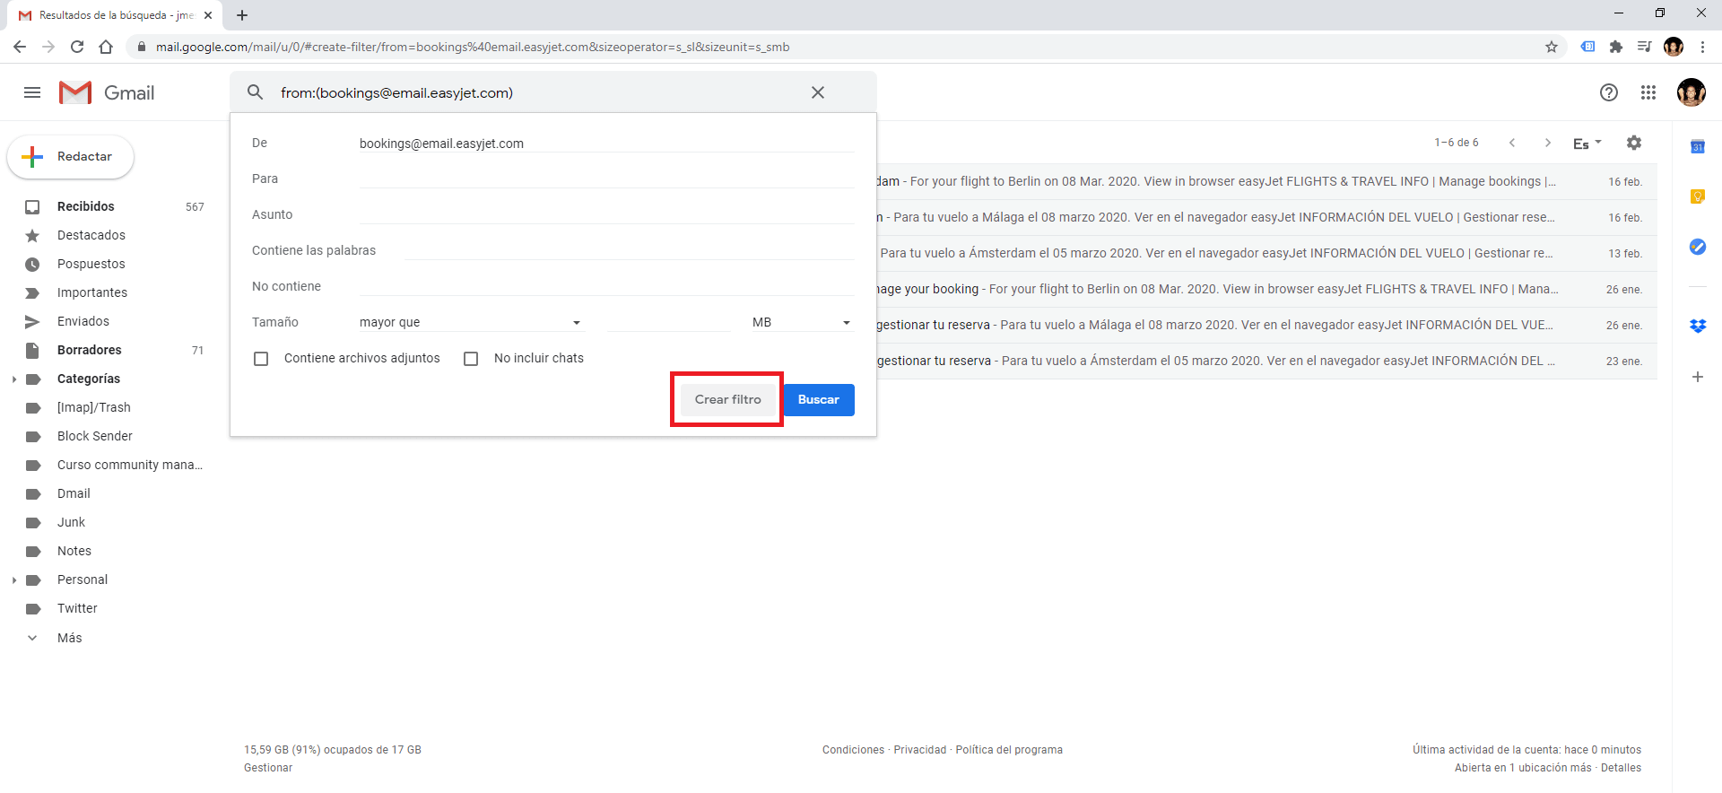Click the blue Buscar button
The height and width of the screenshot is (793, 1722).
819,400
